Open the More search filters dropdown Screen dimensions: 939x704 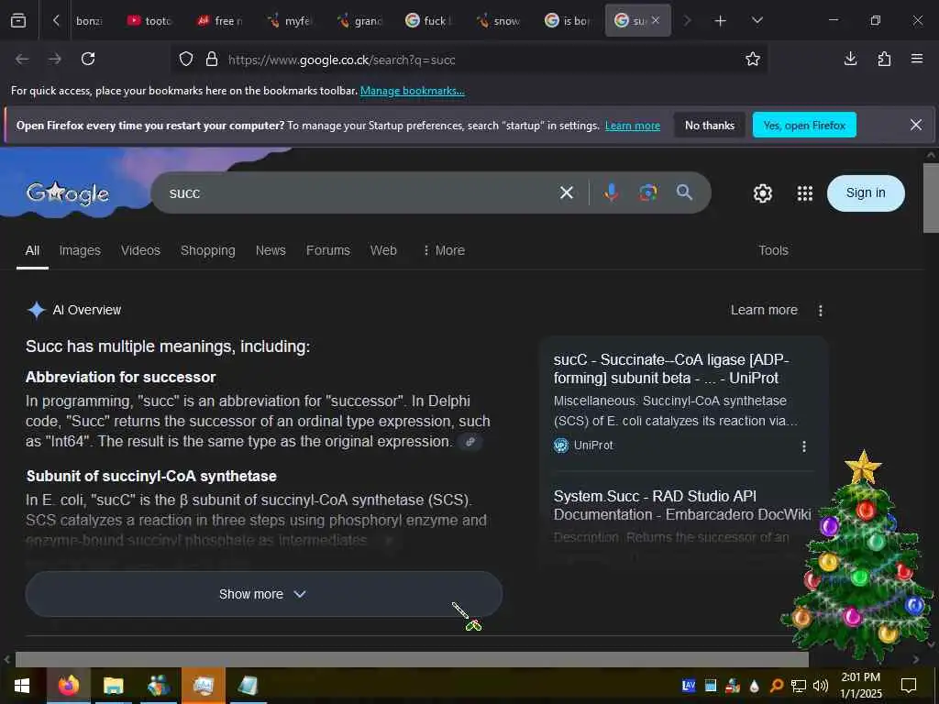click(444, 250)
